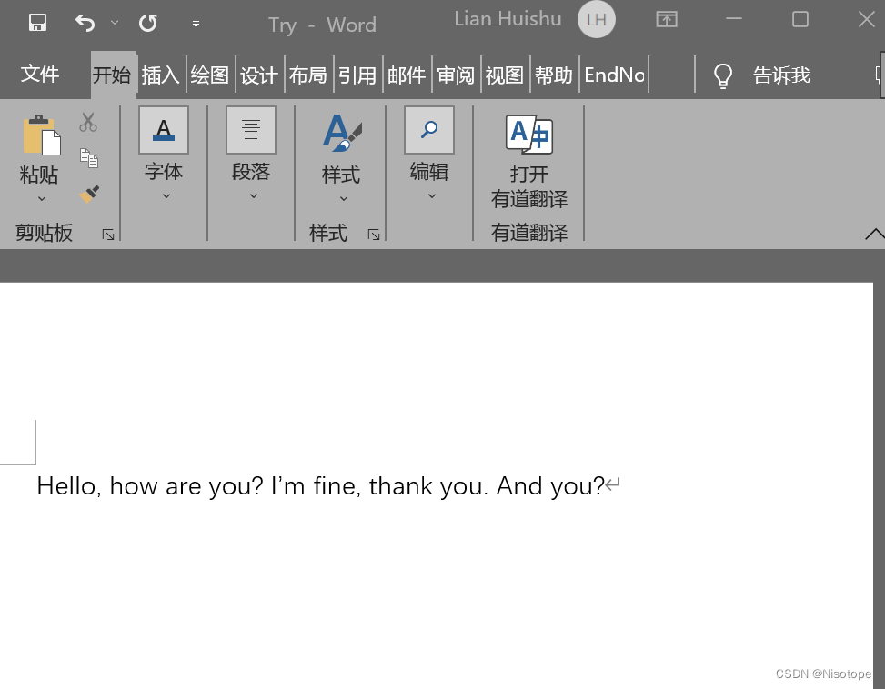
Task: Collapse the ribbon with the up chevron
Action: click(874, 234)
